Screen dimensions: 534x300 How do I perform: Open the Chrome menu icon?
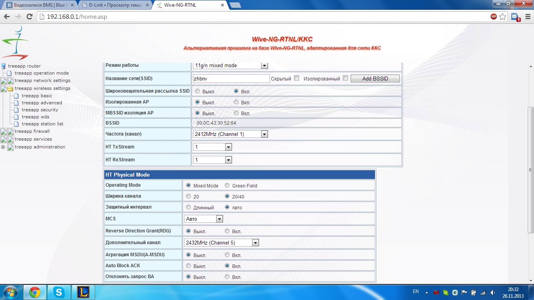tap(527, 17)
